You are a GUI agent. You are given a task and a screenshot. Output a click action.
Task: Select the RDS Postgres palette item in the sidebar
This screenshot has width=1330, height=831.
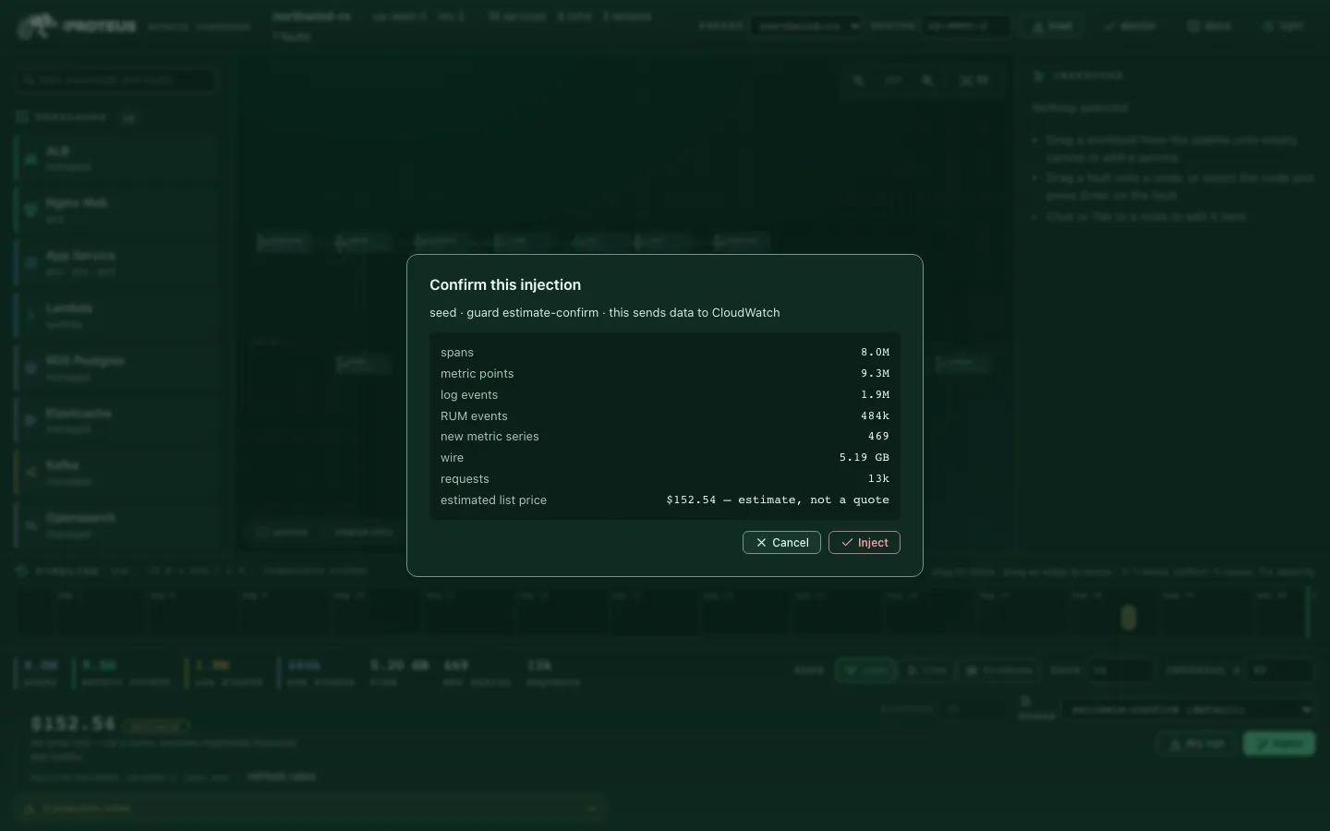pos(115,368)
